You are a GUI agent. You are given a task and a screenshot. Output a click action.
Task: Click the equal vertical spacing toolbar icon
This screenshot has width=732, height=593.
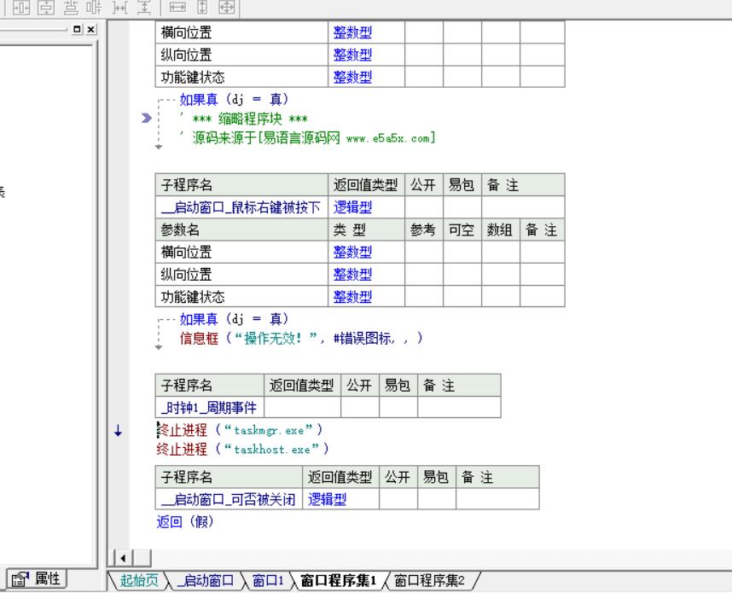pyautogui.click(x=144, y=7)
